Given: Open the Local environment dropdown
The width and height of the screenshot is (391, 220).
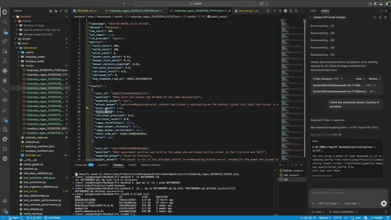Looking at the screenshot, I should [318, 212].
